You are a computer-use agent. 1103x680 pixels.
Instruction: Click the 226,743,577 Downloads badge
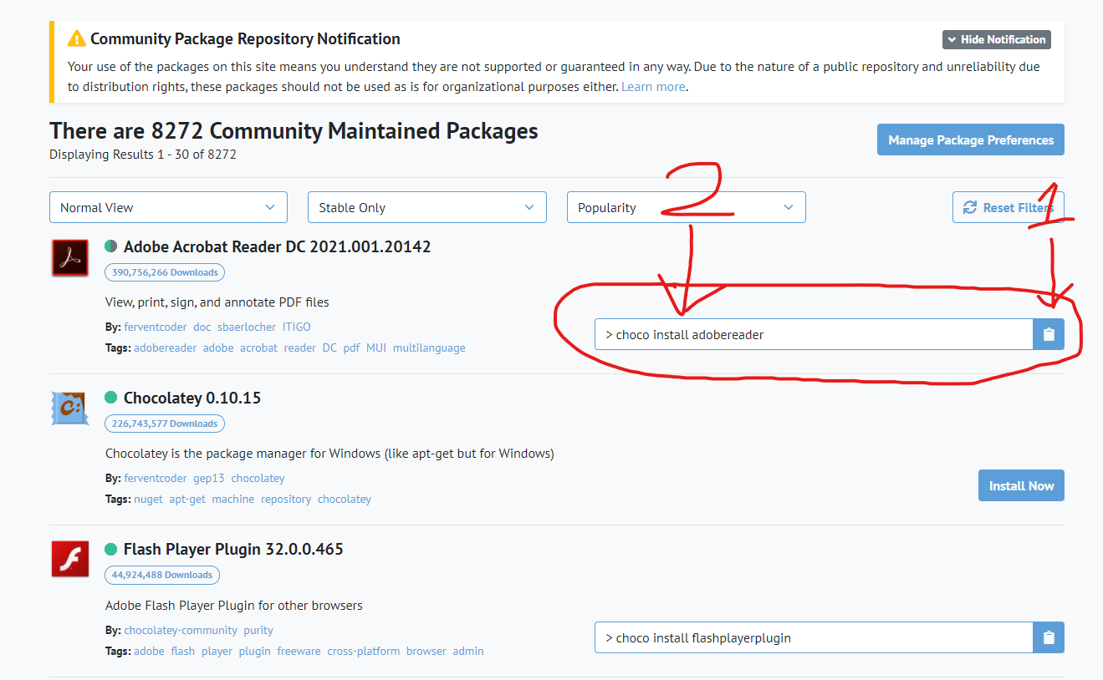[164, 424]
